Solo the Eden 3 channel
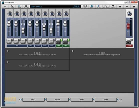 (x=44, y=42)
